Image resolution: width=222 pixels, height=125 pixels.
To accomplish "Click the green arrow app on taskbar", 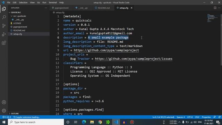I will pyautogui.click(x=108, y=122).
